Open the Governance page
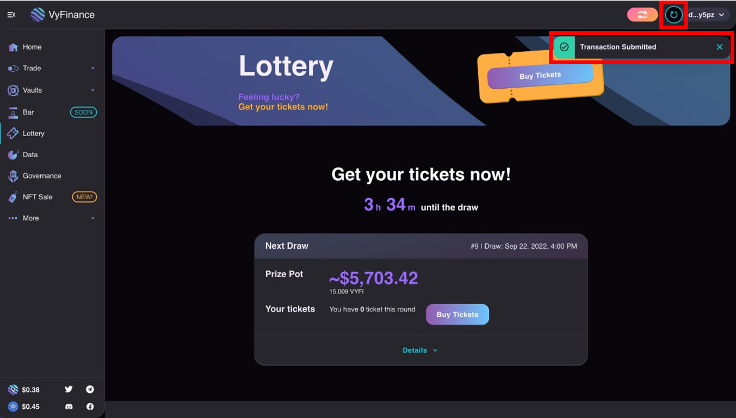736x418 pixels. [x=41, y=176]
